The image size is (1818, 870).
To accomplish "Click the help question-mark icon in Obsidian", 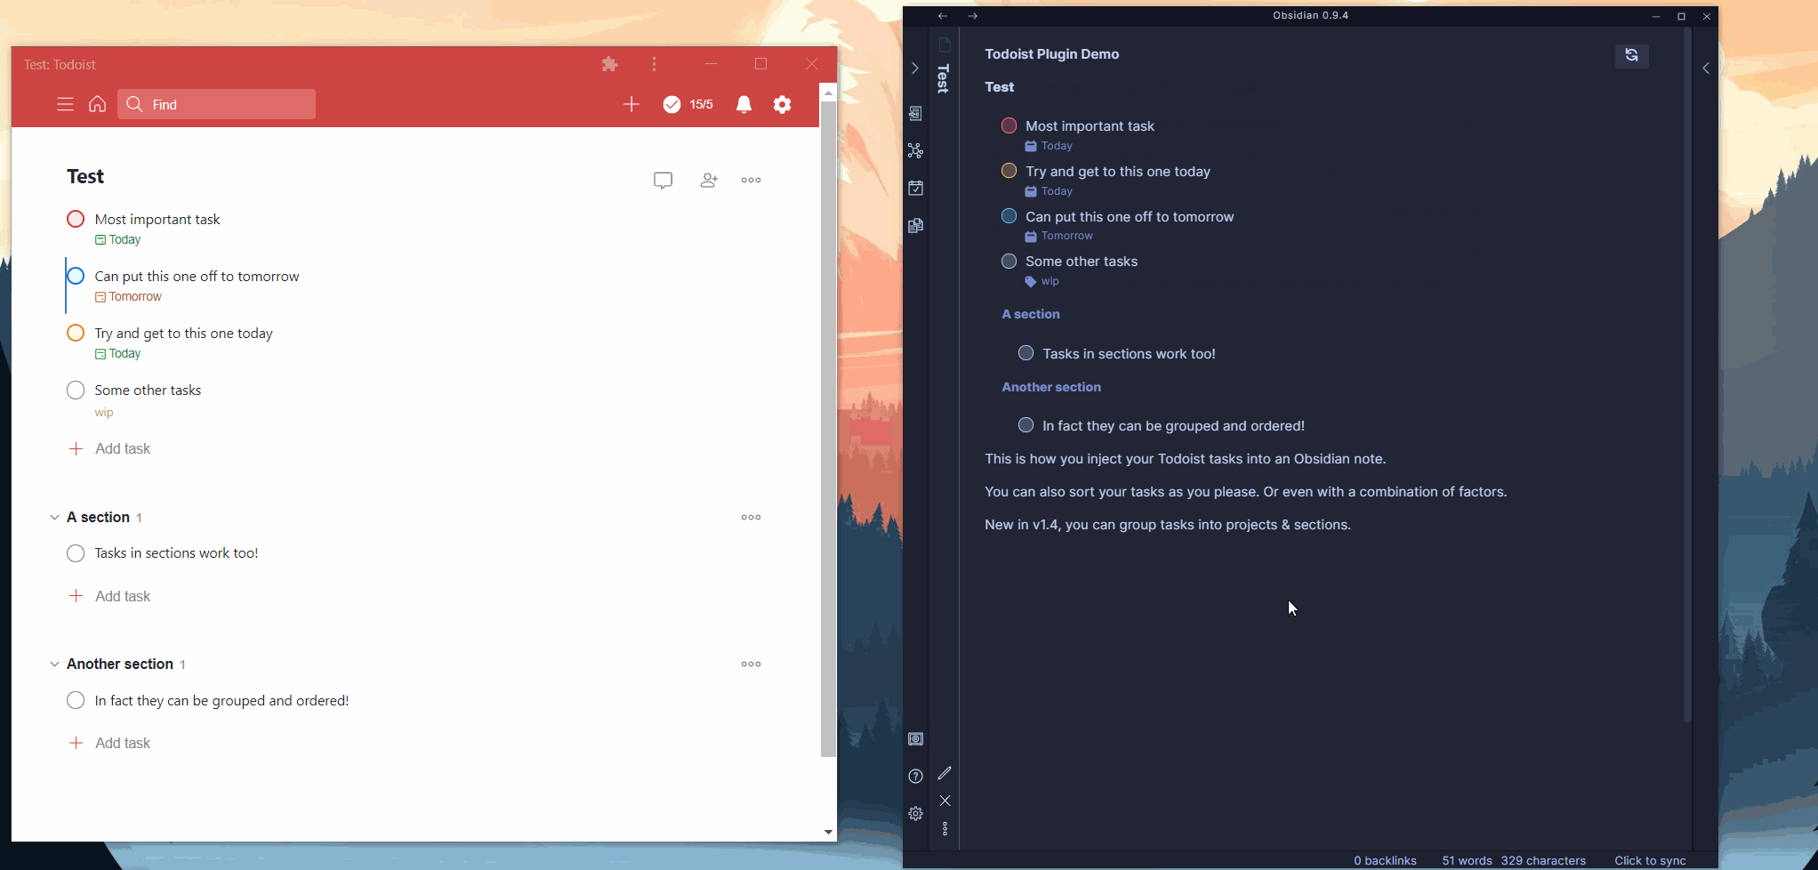I will pyautogui.click(x=915, y=776).
